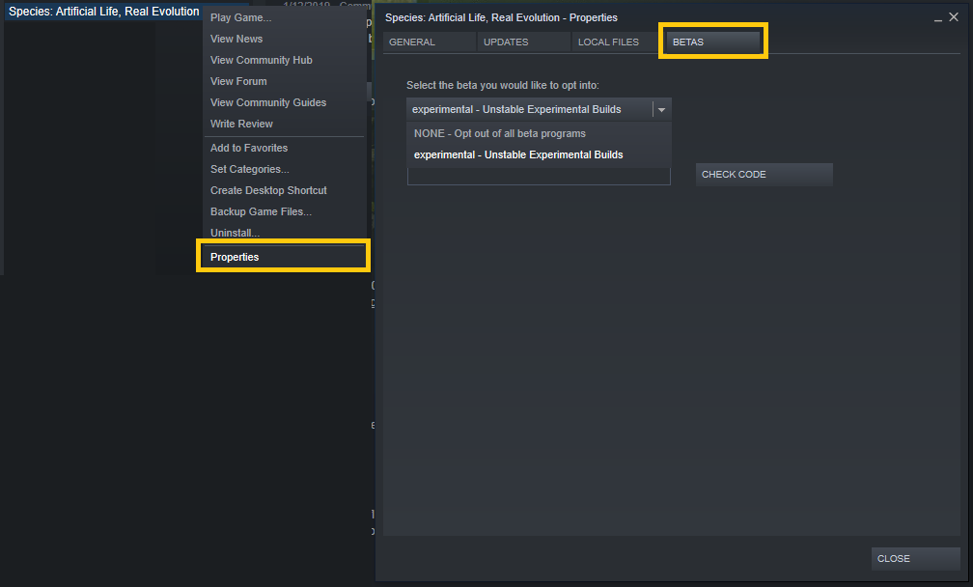Choose Play Game... from the context menu
This screenshot has height=587, width=973.
coord(240,17)
